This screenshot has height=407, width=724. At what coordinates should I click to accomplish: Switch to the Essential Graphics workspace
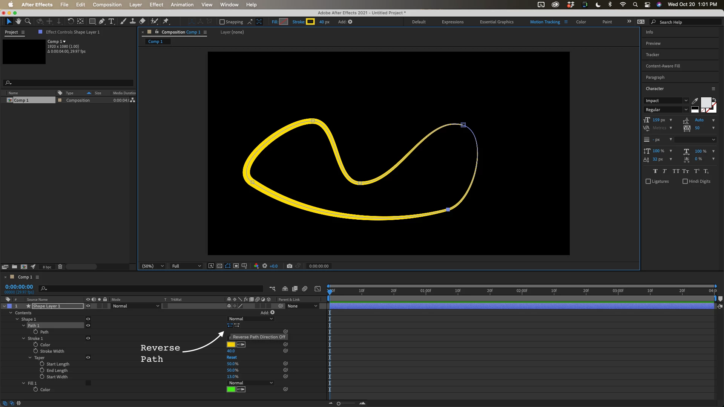tap(496, 22)
